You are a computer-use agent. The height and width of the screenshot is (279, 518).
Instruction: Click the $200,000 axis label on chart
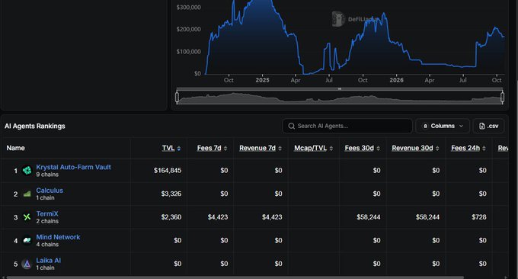coord(189,30)
